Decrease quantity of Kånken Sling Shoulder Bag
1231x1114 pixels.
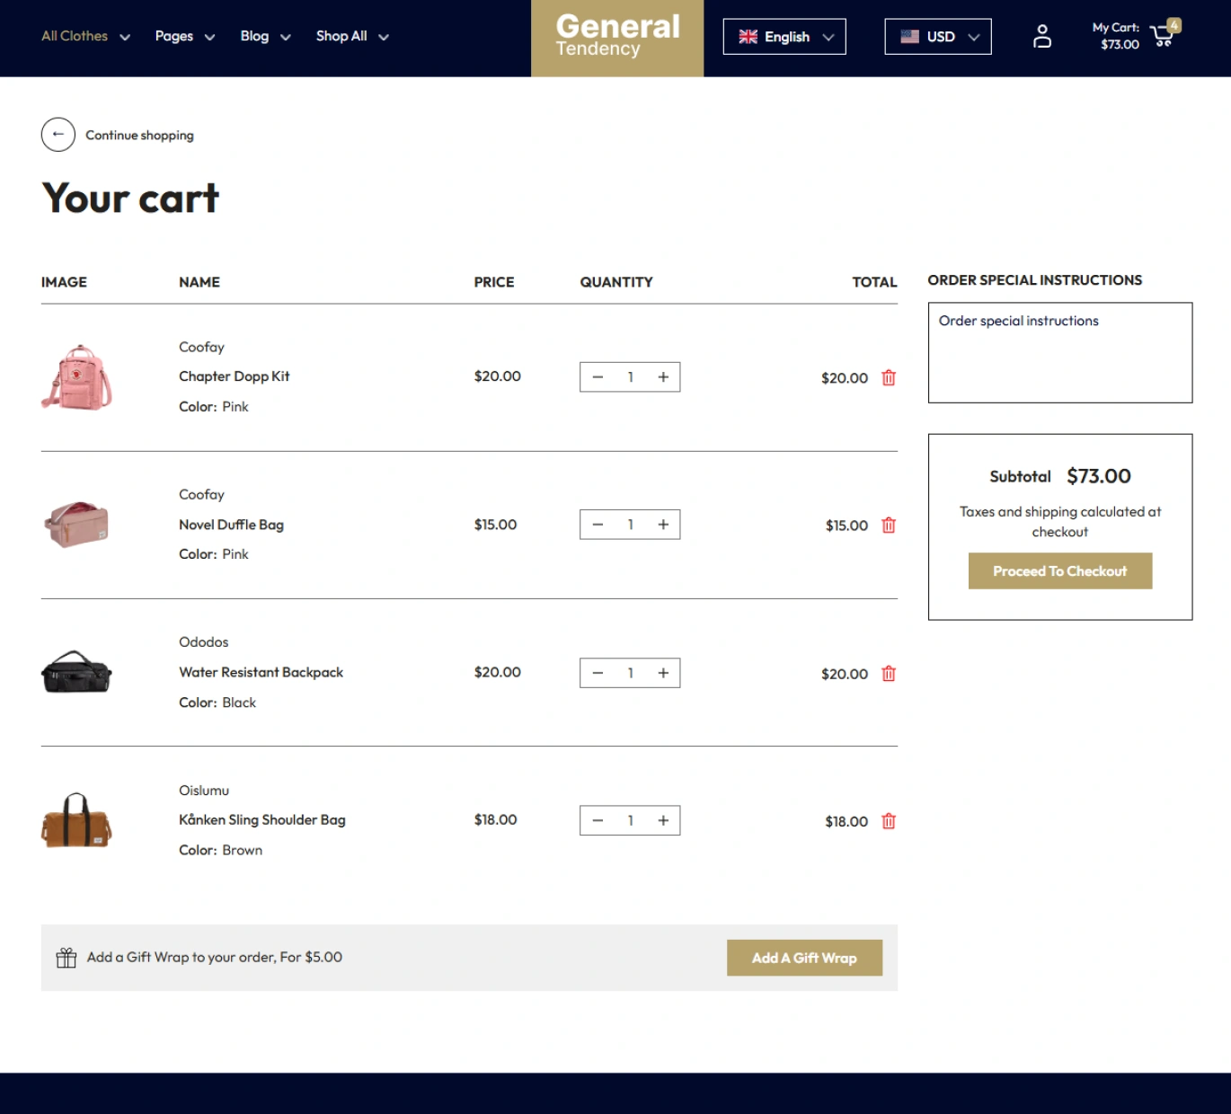(x=598, y=820)
